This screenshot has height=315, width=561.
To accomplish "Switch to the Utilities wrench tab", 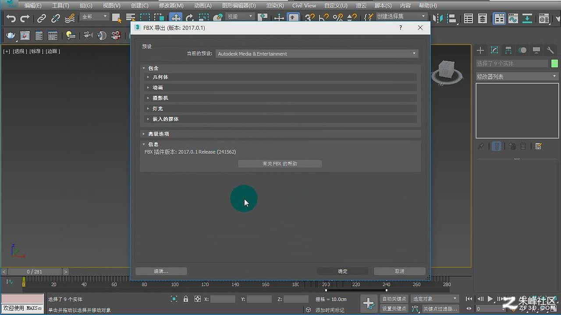I will tap(550, 50).
